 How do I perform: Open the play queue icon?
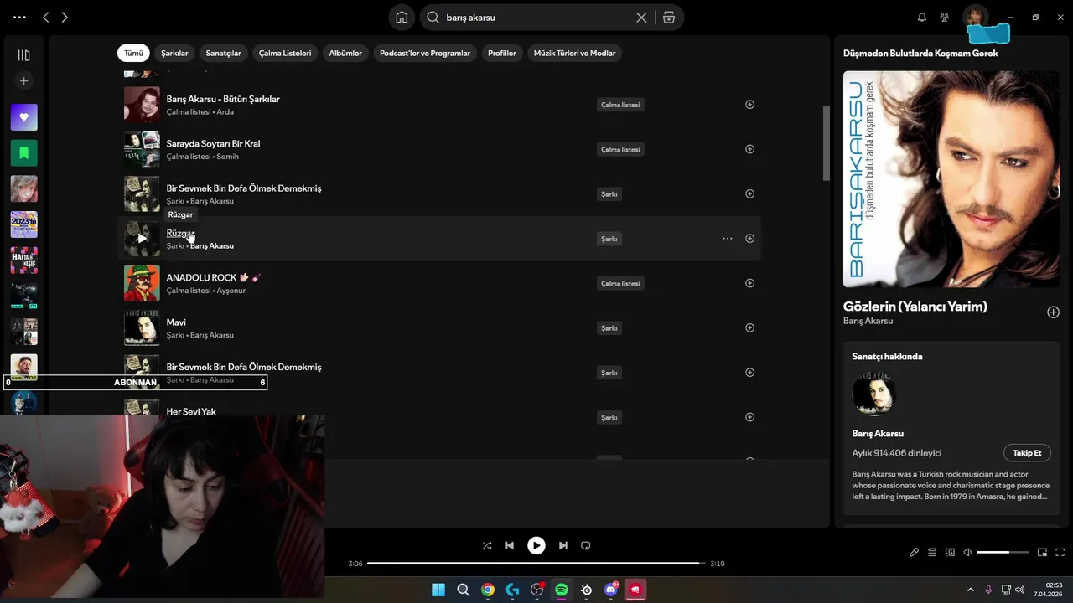(932, 552)
